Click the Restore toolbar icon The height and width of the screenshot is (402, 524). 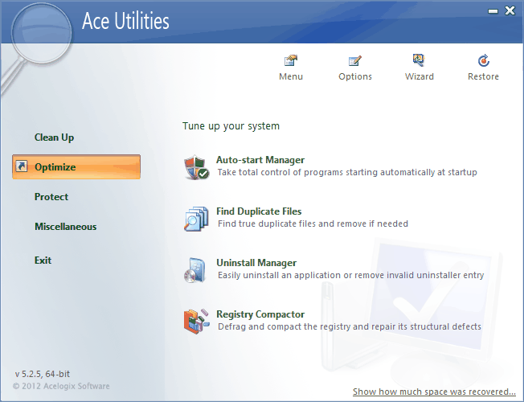[x=483, y=61]
